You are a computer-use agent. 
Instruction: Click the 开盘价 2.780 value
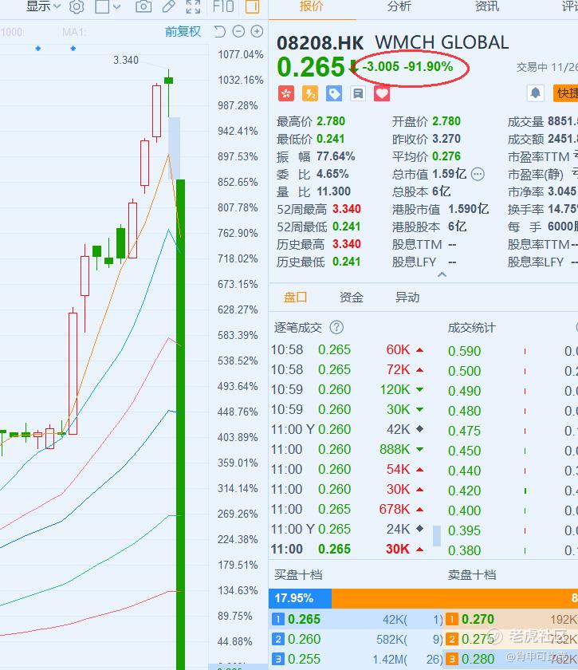(446, 121)
